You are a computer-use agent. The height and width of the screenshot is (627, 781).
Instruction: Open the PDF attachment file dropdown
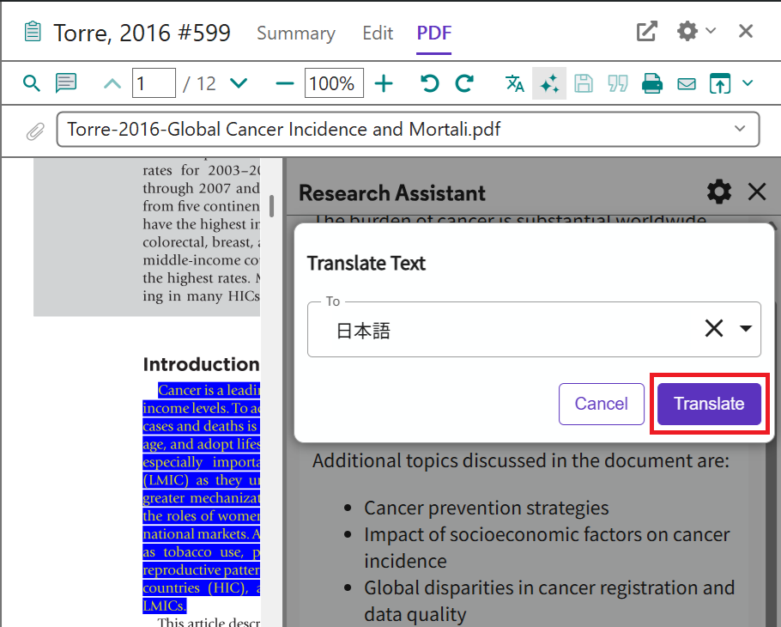(x=740, y=130)
